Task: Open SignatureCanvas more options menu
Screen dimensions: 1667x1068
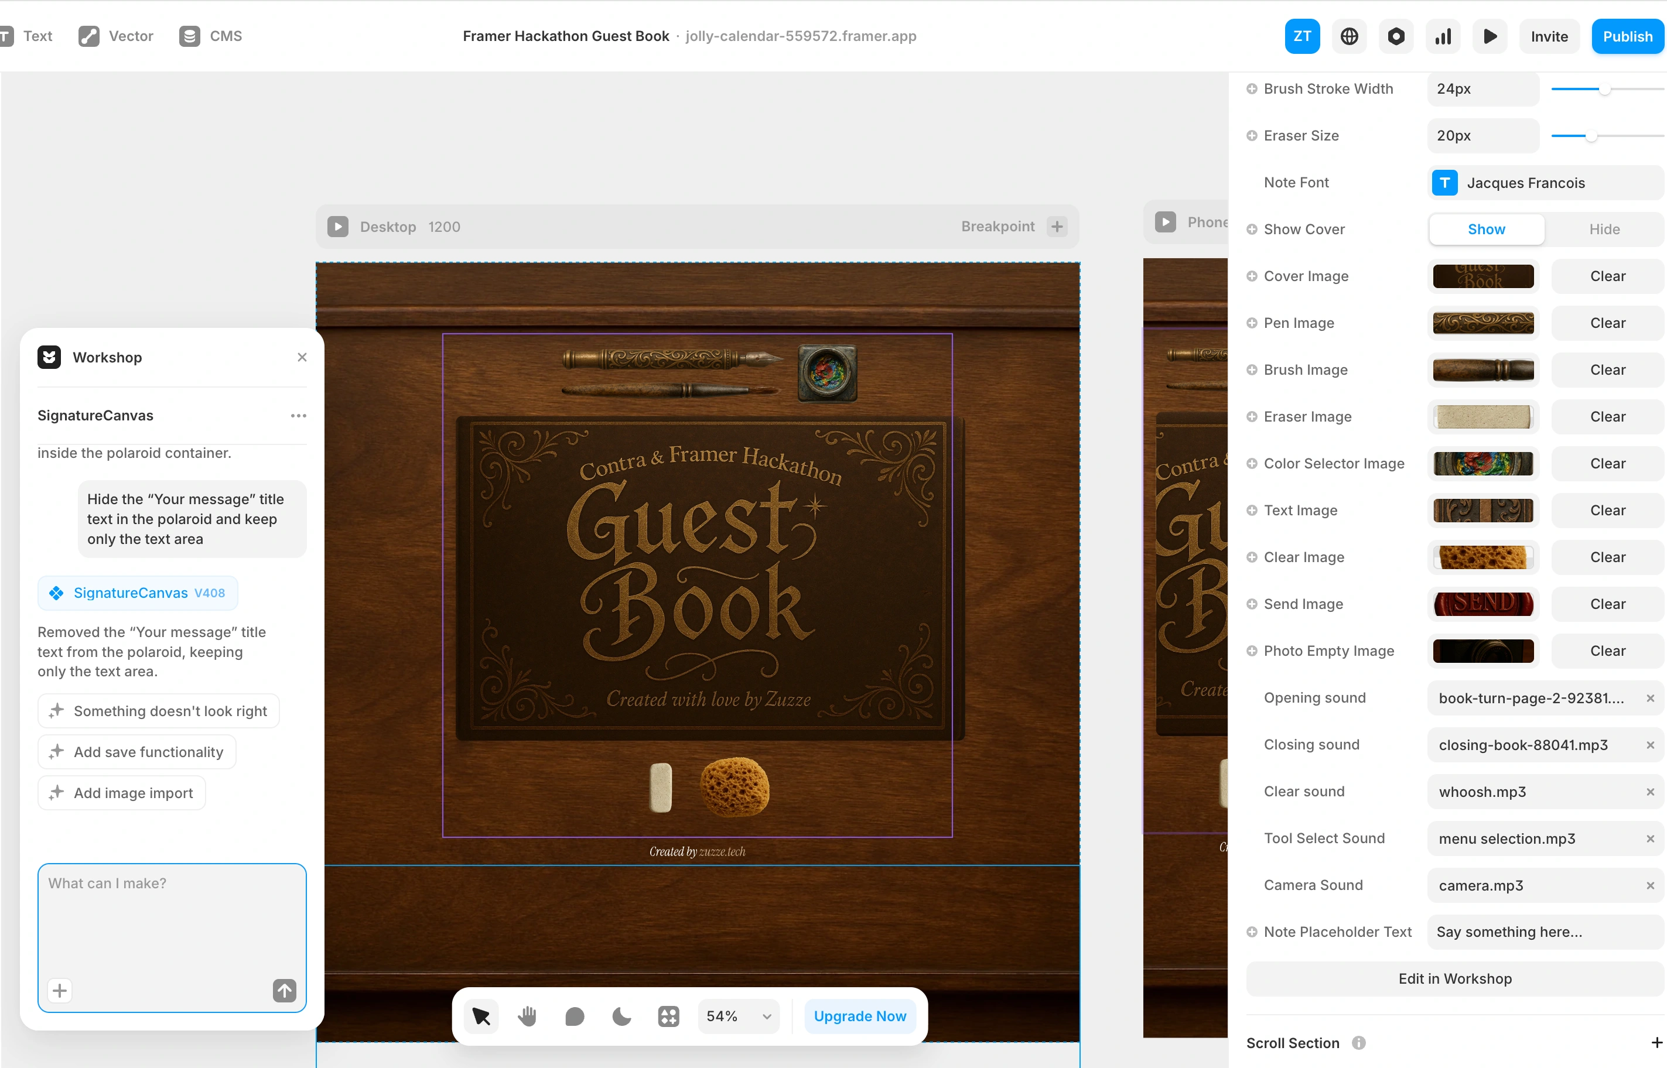Action: 298,415
